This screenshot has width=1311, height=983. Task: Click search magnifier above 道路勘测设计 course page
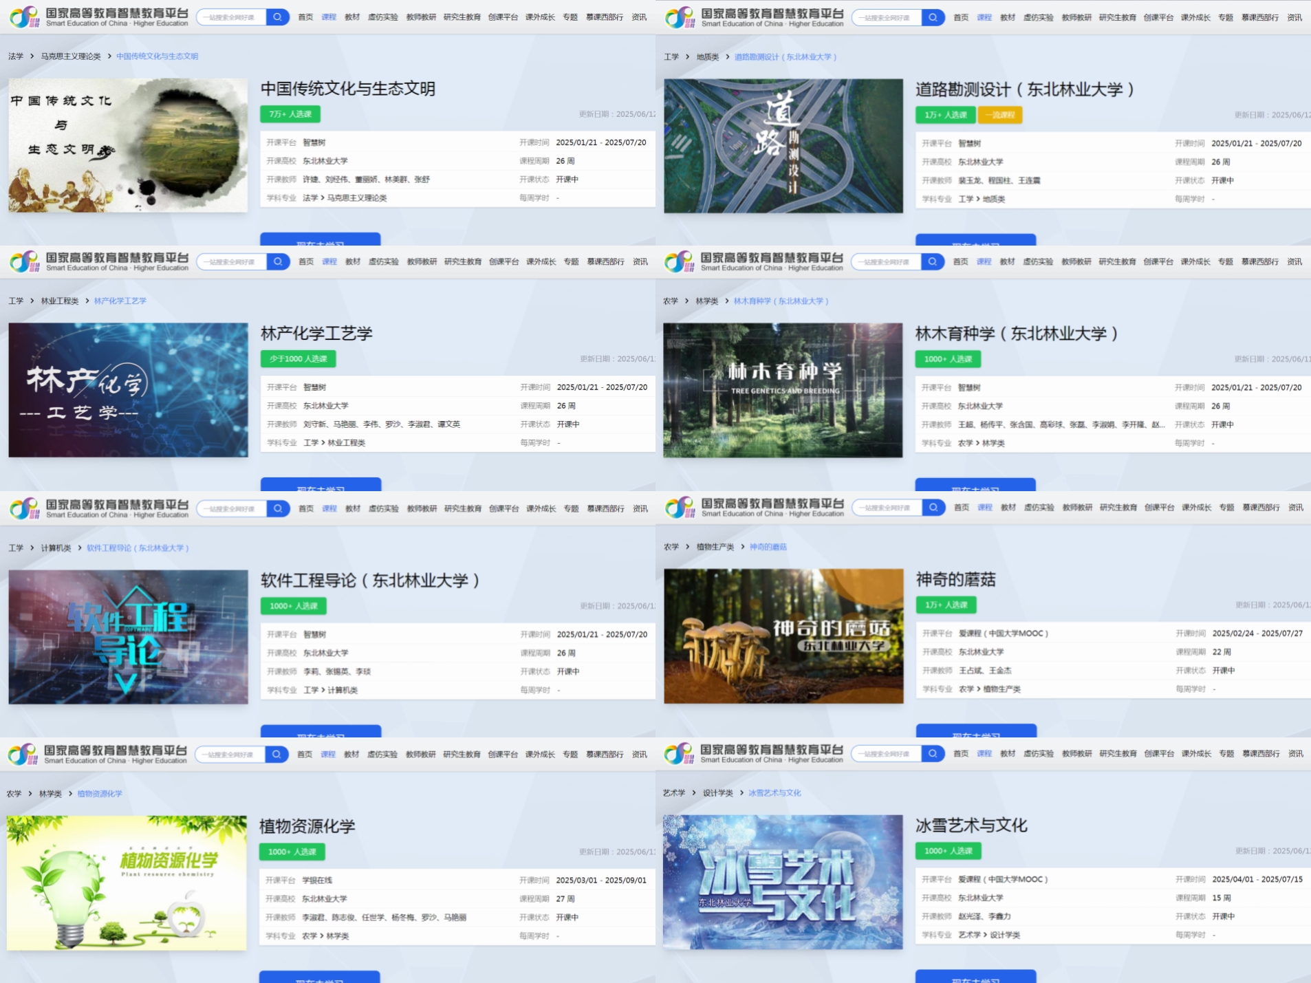[x=933, y=17]
